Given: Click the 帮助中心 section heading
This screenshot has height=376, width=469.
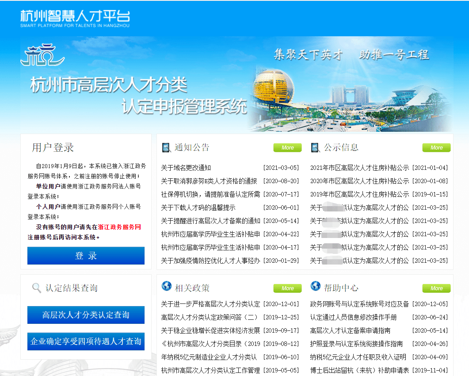Looking at the screenshot, I should point(341,288).
